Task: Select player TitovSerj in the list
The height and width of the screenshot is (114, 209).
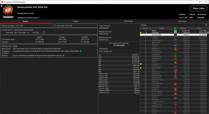Action: click(x=173, y=38)
